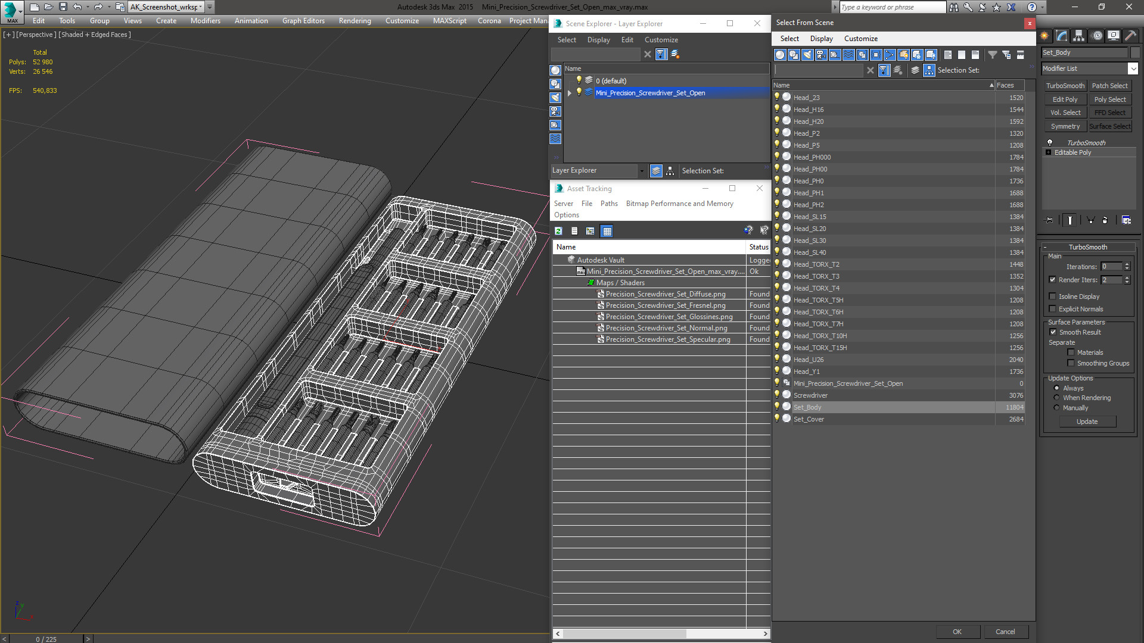Toggle visibility bulb of Head_23 row
1144x643 pixels.
click(x=777, y=97)
